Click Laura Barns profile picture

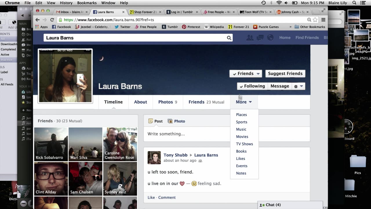pyautogui.click(x=65, y=76)
